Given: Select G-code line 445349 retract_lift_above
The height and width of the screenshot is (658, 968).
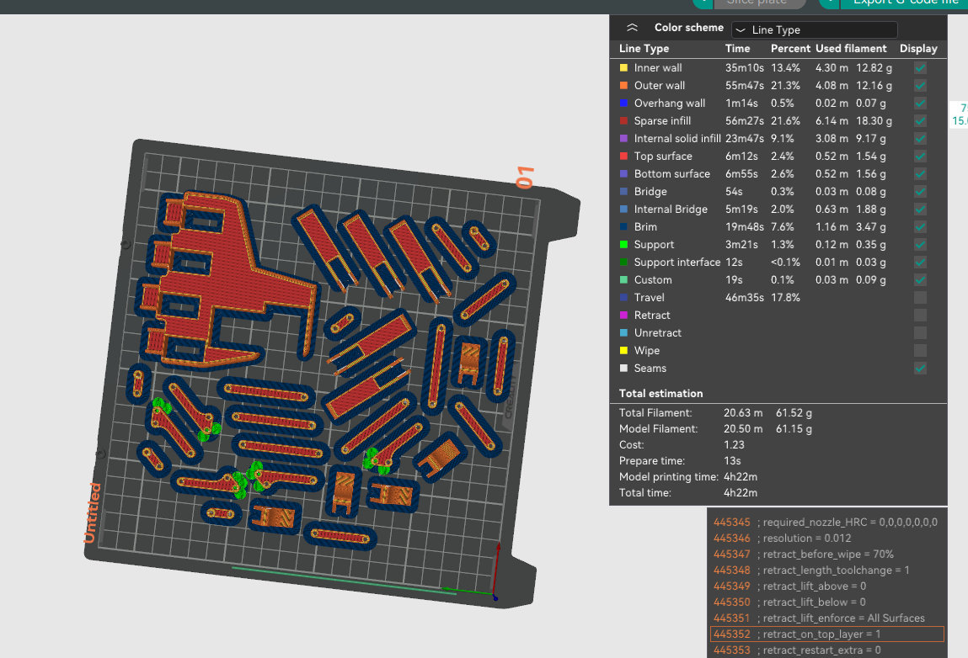Looking at the screenshot, I should coord(826,586).
